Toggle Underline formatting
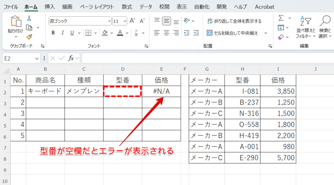 pyautogui.click(x=72, y=33)
